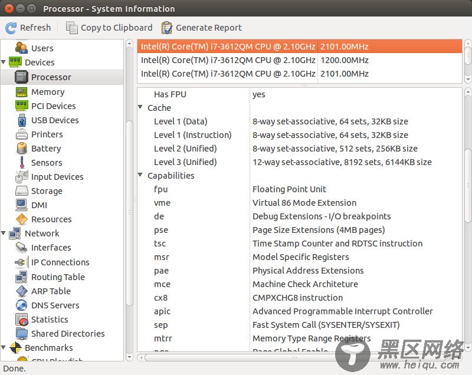Open the DNS Servers globe icon
This screenshot has width=472, height=375.
(x=22, y=305)
